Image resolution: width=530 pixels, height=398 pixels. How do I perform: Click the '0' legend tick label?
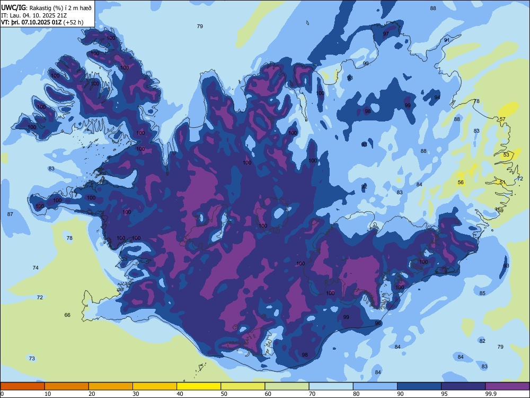pos(2,394)
